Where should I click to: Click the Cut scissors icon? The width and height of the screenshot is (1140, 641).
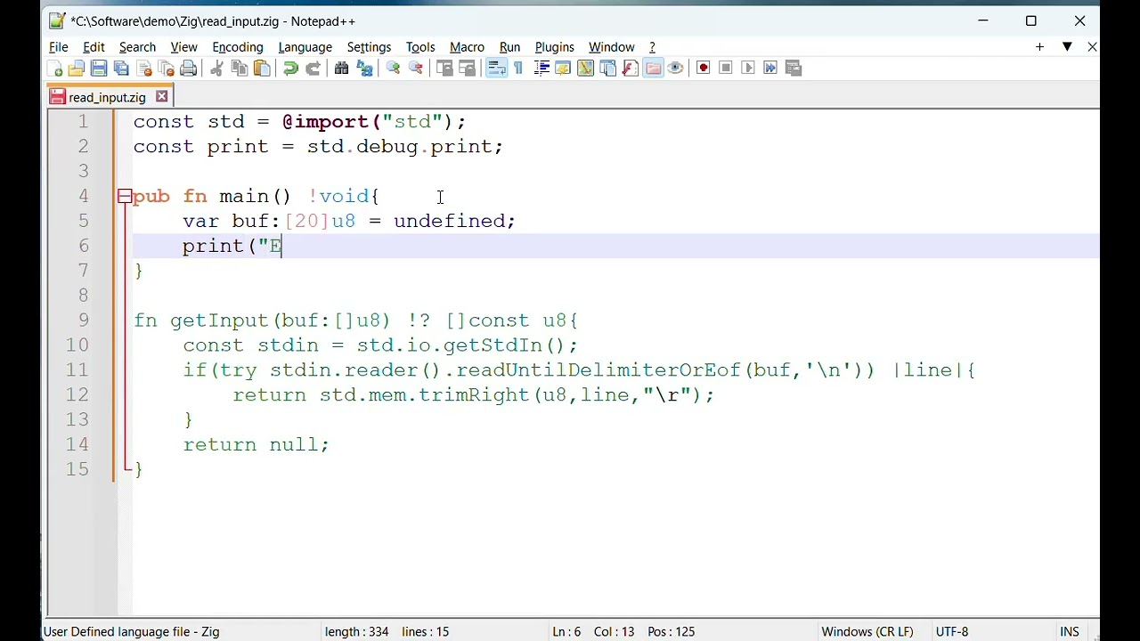[216, 69]
